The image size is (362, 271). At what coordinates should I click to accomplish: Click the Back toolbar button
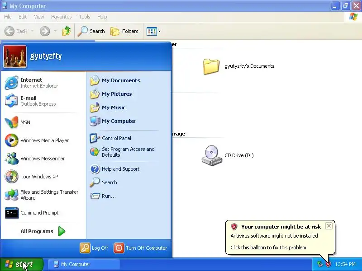tap(16, 31)
